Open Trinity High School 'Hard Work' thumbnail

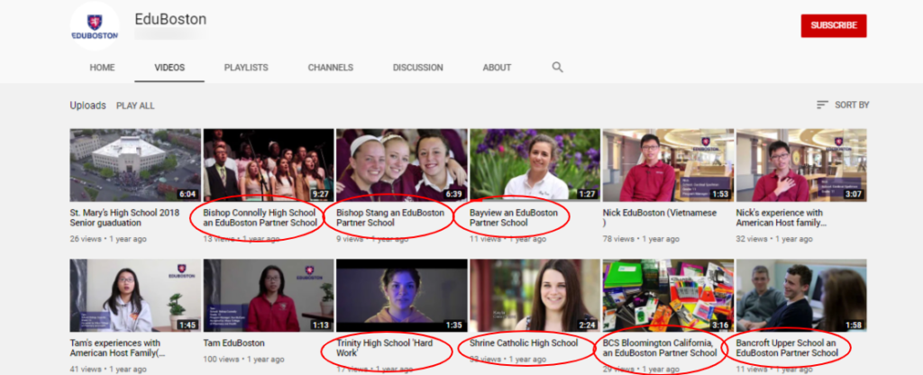(401, 296)
